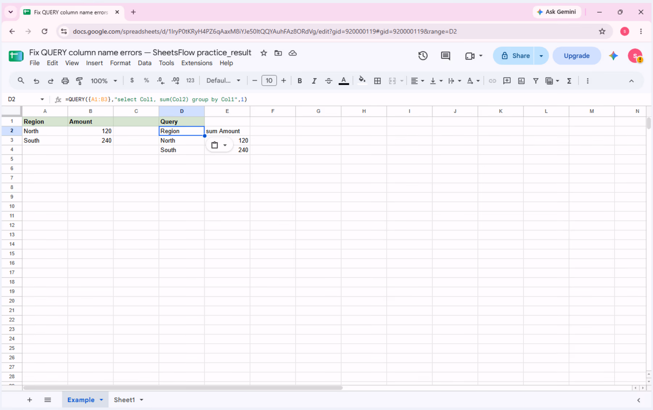Open the borders tool
This screenshot has height=410, width=653.
pos(377,81)
